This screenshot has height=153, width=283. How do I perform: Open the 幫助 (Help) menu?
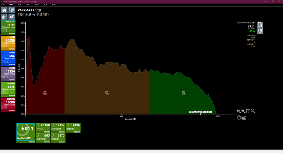click(x=54, y=4)
